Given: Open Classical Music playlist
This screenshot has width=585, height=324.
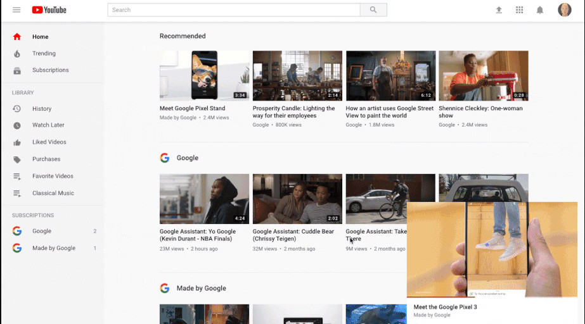Looking at the screenshot, I should tap(53, 193).
